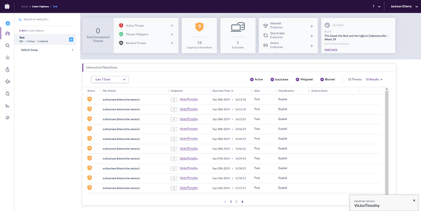Screen dimensions: 421x211
Task: Open the 10 Results per-page dropdown
Action: pos(374,80)
